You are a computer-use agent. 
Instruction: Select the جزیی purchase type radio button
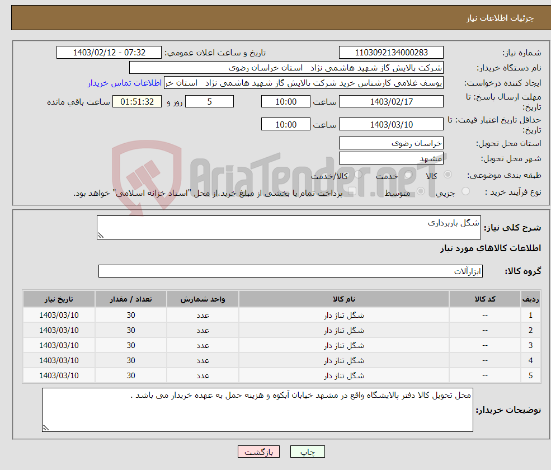coord(465,191)
